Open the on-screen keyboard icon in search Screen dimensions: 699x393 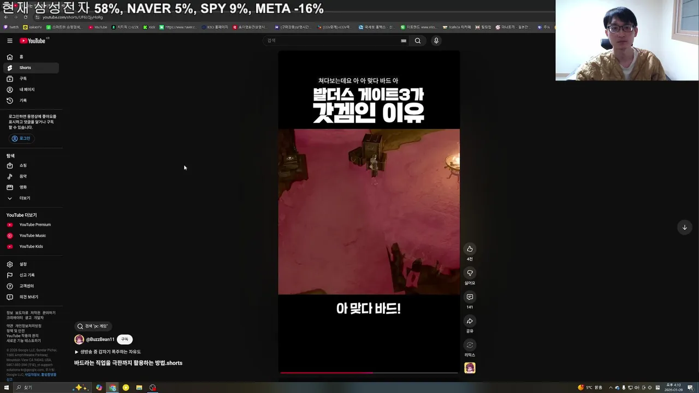pyautogui.click(x=404, y=40)
